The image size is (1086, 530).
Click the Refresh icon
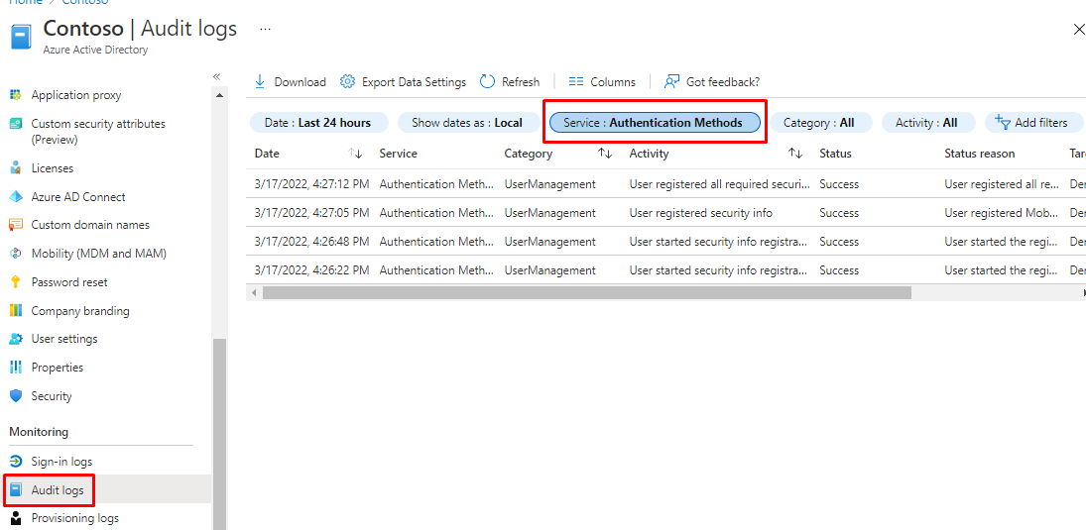coord(487,82)
